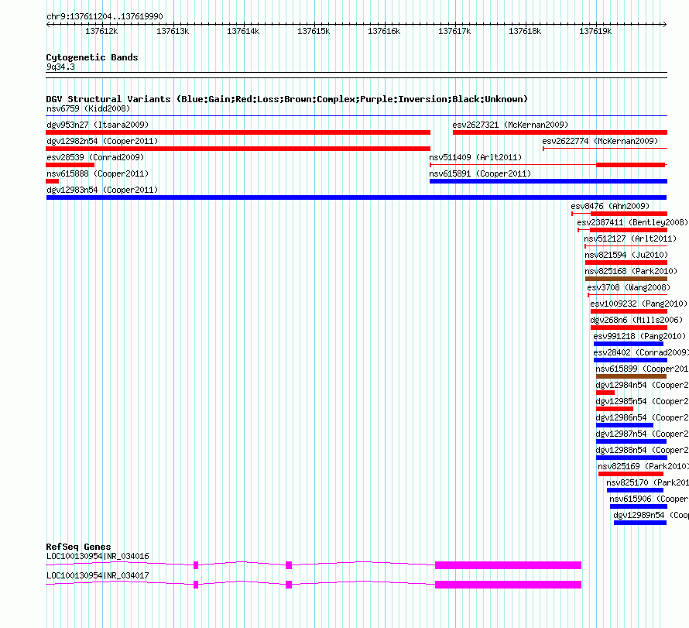Click the nsv821594 (Ju2010) label
The image size is (689, 628).
[x=626, y=255]
